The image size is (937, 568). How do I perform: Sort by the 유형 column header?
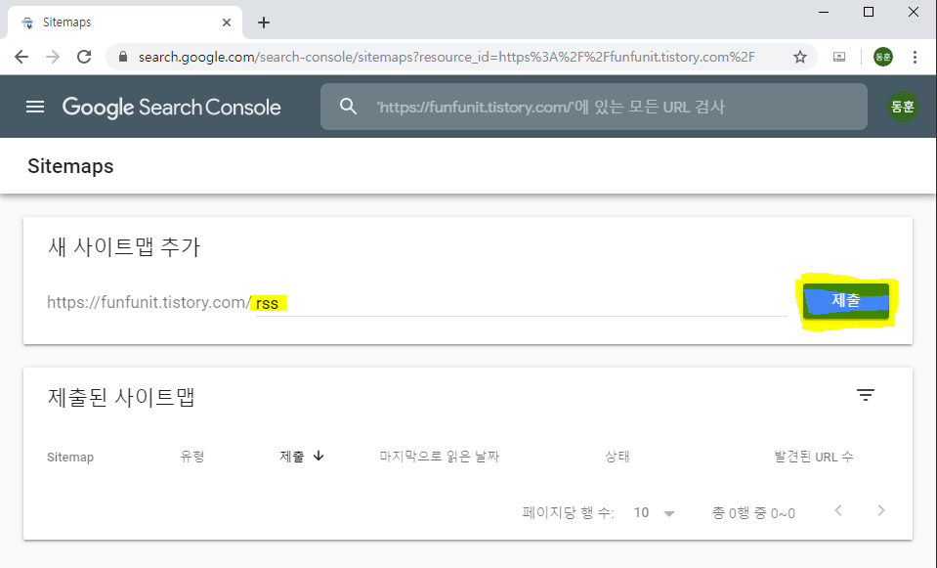click(x=192, y=457)
